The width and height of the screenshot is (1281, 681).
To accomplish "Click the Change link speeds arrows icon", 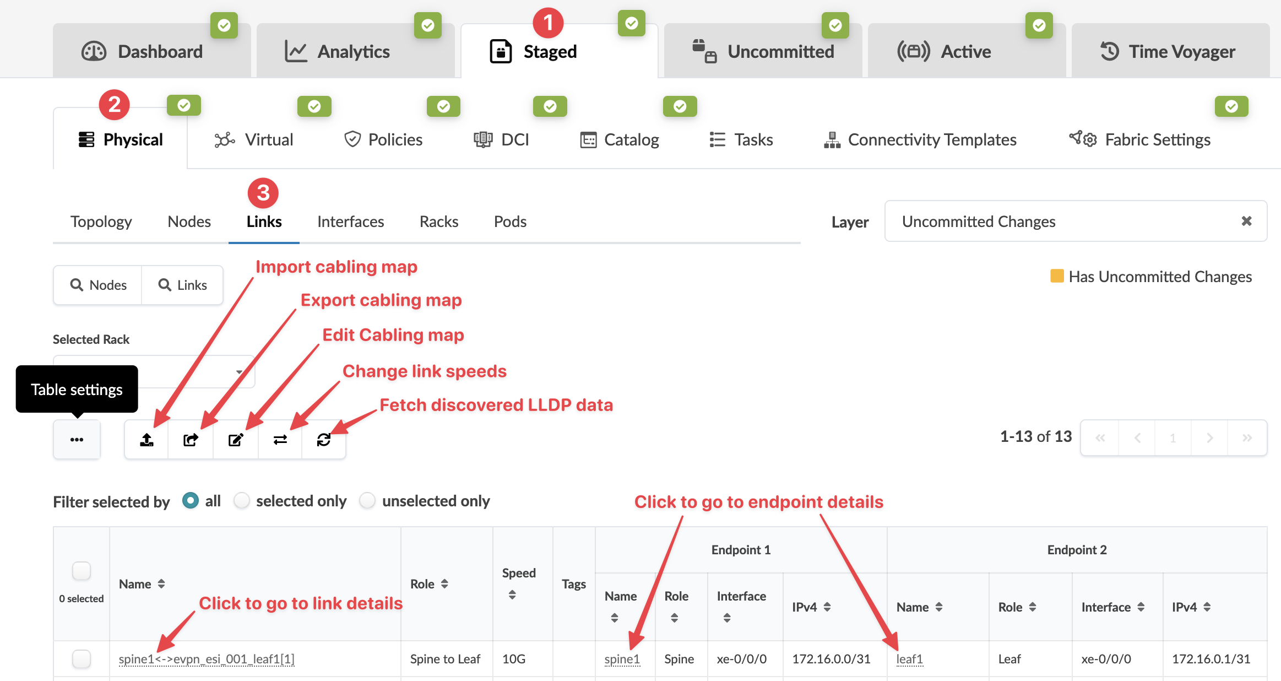I will (280, 439).
